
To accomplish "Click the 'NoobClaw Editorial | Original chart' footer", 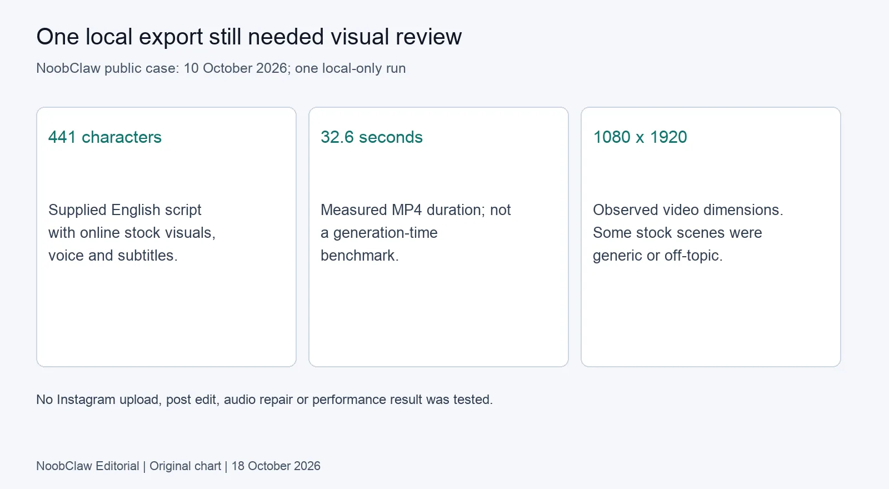I will click(x=178, y=466).
